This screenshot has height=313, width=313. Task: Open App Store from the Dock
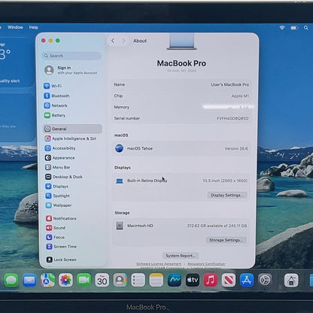click(247, 280)
